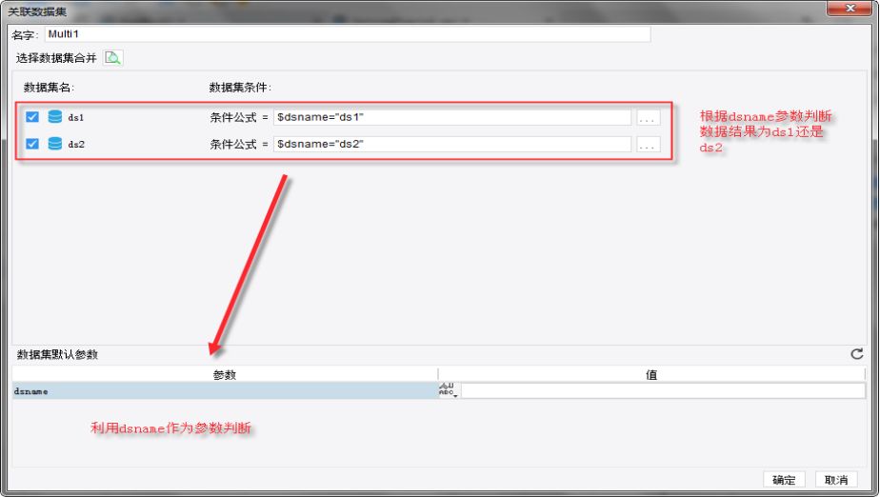Select the dsname parameter row

tap(225, 391)
